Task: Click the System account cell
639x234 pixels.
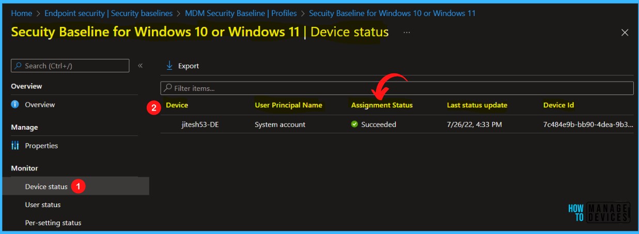Action: coord(280,124)
